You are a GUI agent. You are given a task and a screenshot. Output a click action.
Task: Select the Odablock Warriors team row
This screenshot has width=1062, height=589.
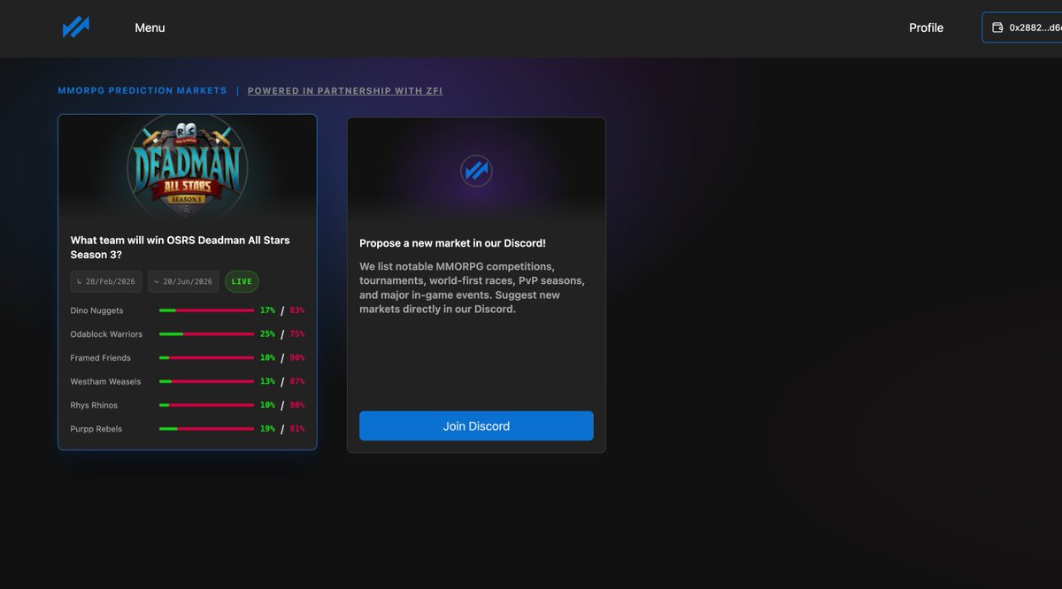point(188,334)
